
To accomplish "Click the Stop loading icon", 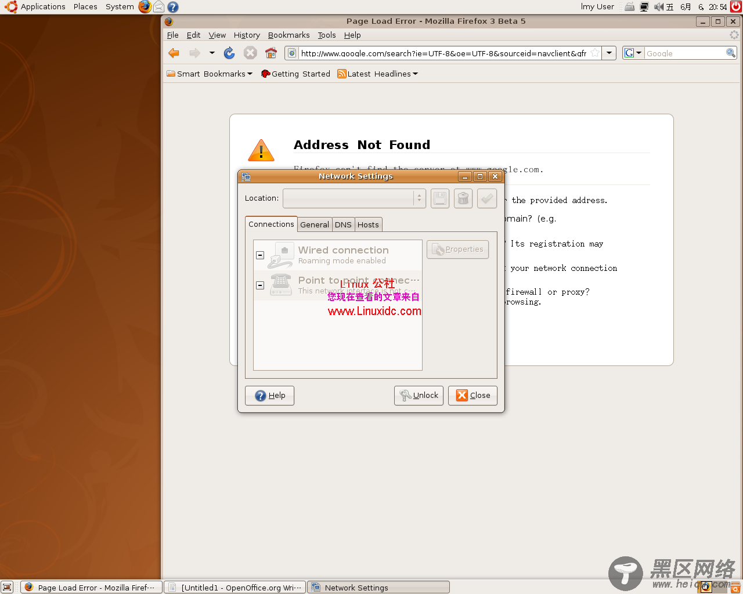I will (x=250, y=53).
